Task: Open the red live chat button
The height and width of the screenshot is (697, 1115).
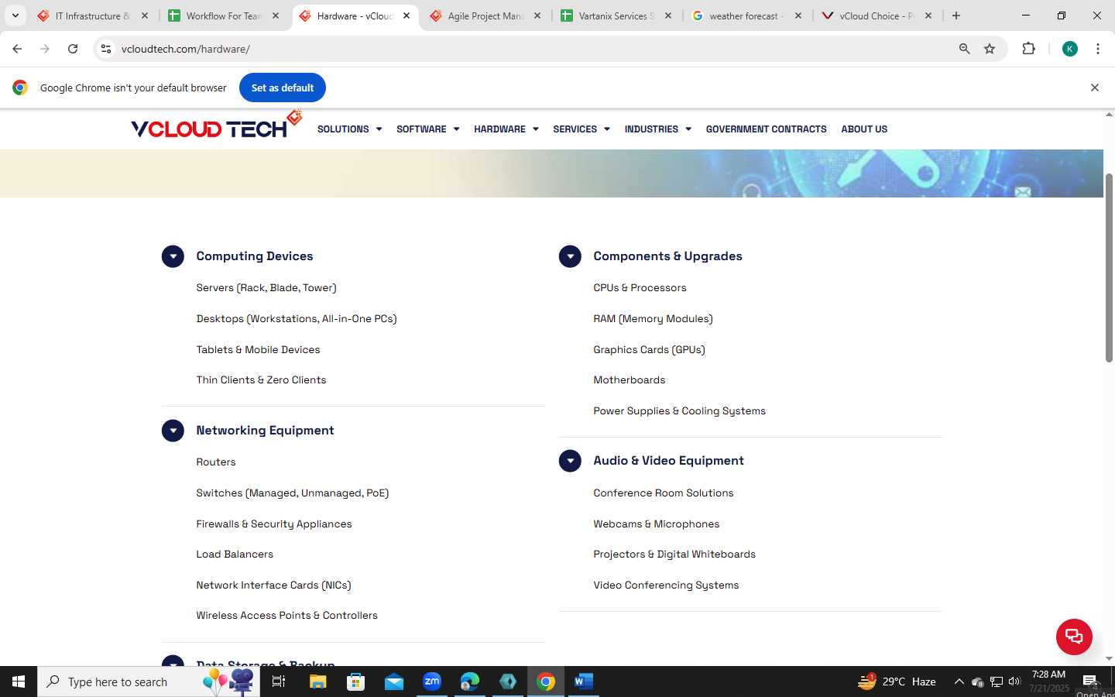Action: pyautogui.click(x=1074, y=637)
